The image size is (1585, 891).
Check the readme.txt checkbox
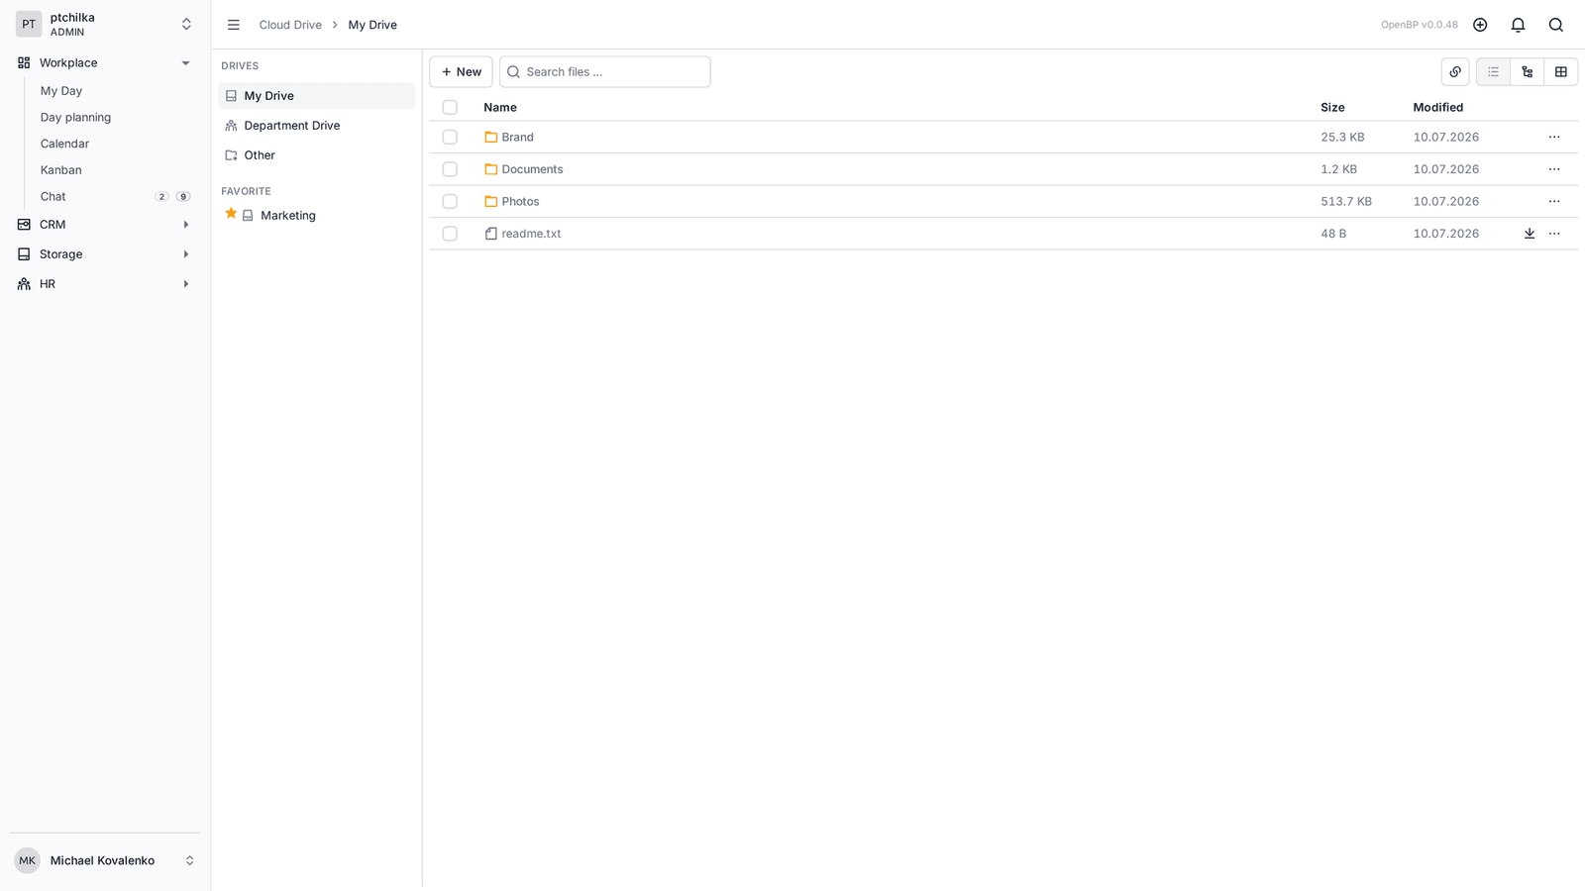click(450, 234)
